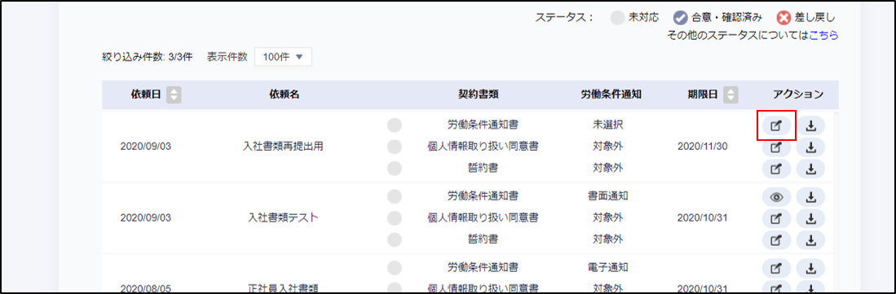This screenshot has height=294, width=896.
Task: Download 労働条件通知書 of 正社員入社書類
Action: (x=811, y=268)
